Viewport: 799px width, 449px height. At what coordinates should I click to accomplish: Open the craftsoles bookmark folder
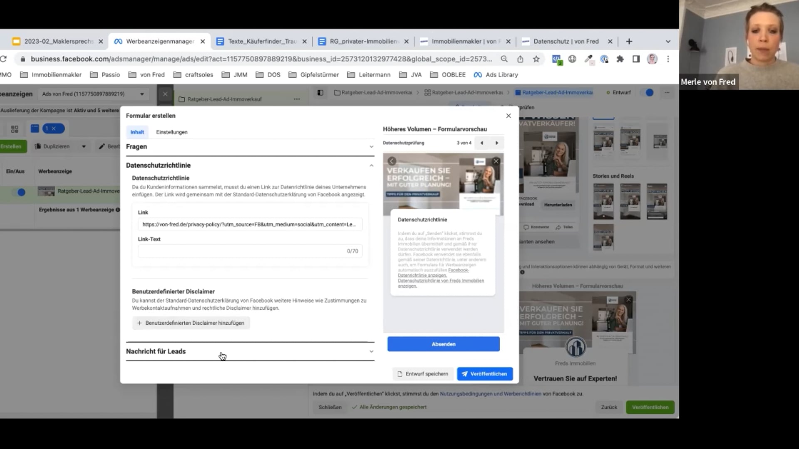click(x=193, y=75)
